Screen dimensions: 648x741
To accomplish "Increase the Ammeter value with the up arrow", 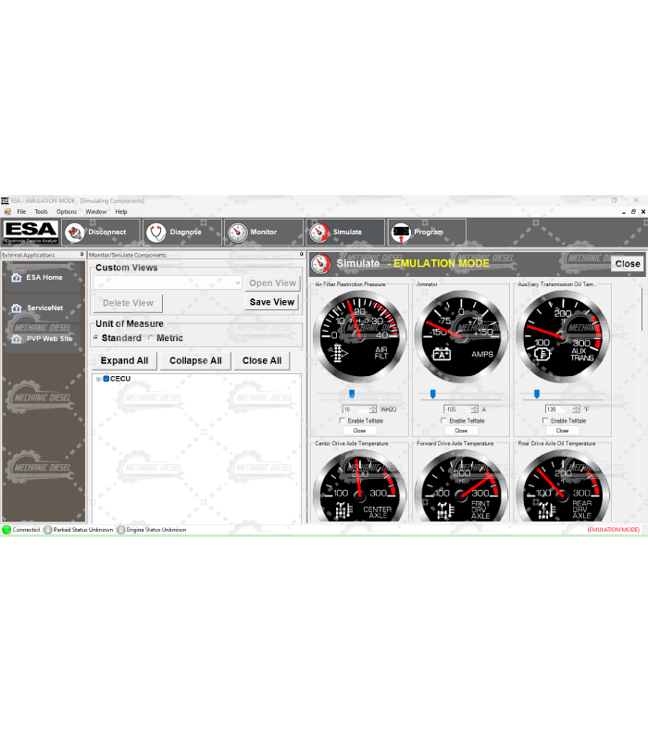I will pos(475,407).
